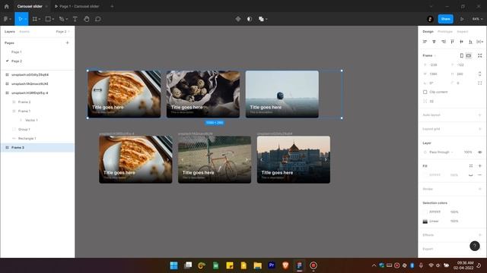Click the Linear gradient swatch
The image size is (487, 273).
(x=425, y=221)
